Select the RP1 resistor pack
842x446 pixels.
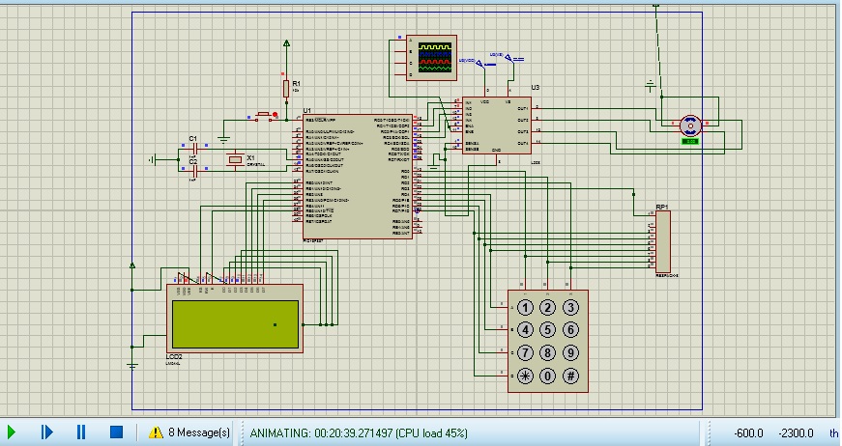(663, 241)
